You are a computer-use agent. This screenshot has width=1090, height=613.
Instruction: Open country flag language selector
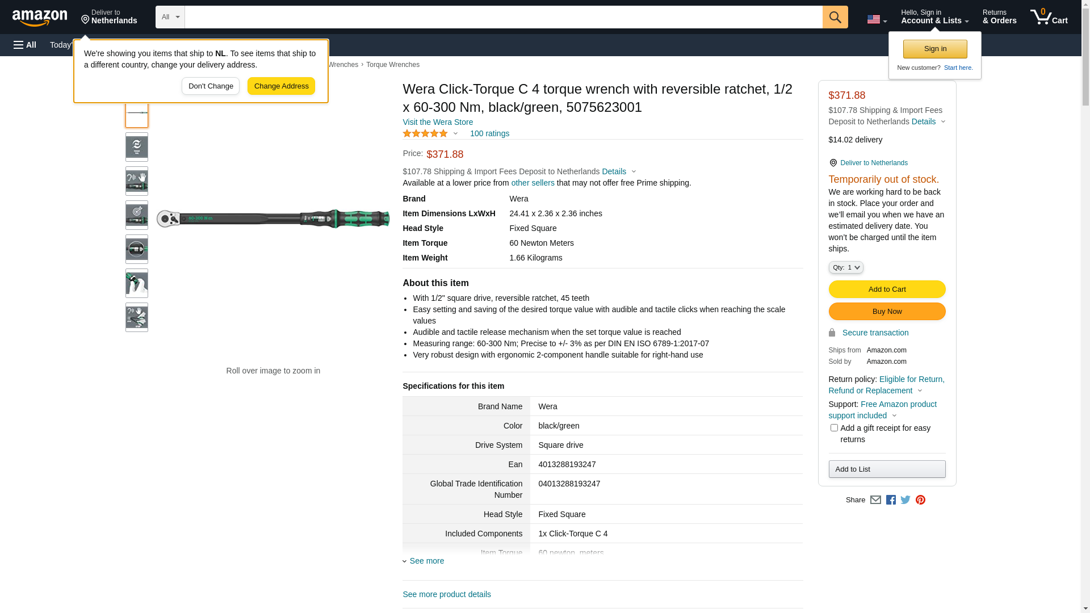(877, 19)
